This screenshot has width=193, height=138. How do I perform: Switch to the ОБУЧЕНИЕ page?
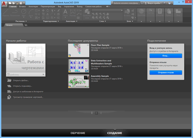(78, 133)
